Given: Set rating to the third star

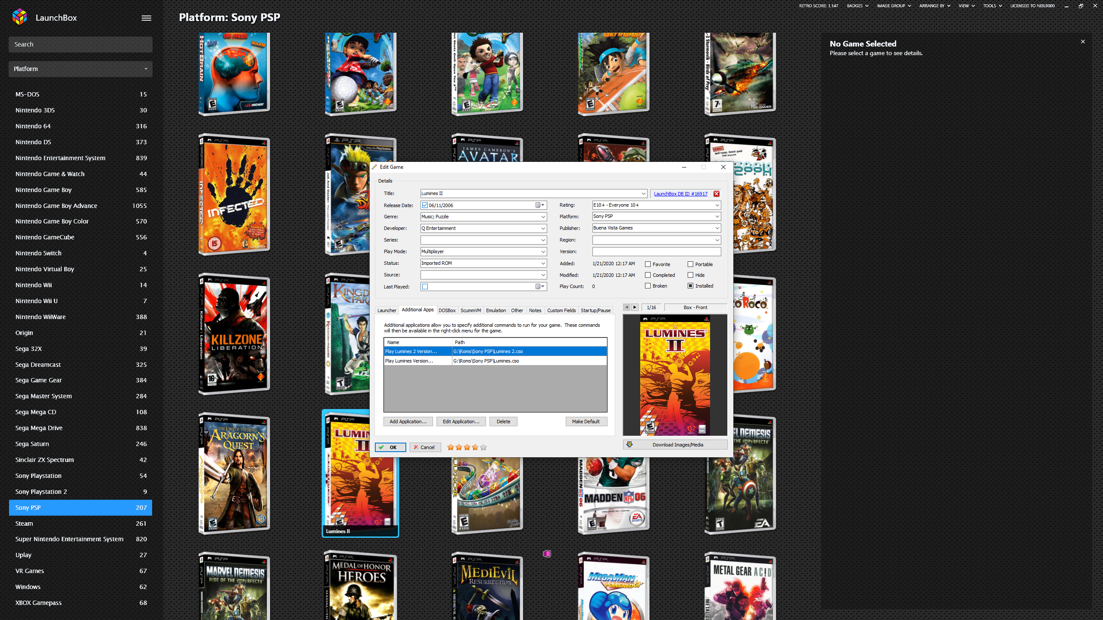Looking at the screenshot, I should click(467, 447).
